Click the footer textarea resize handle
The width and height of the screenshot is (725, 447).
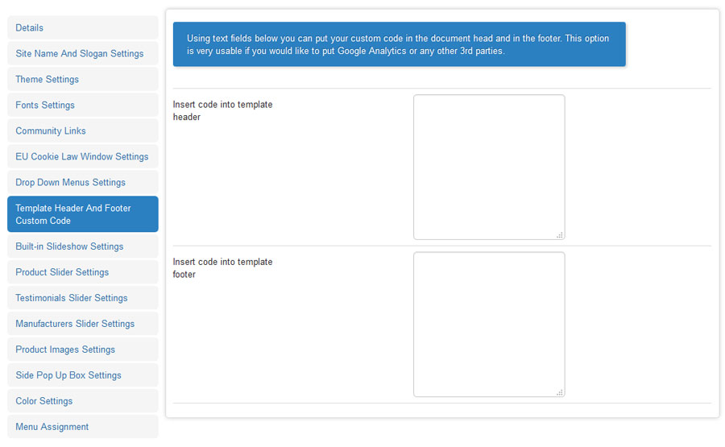tap(560, 392)
